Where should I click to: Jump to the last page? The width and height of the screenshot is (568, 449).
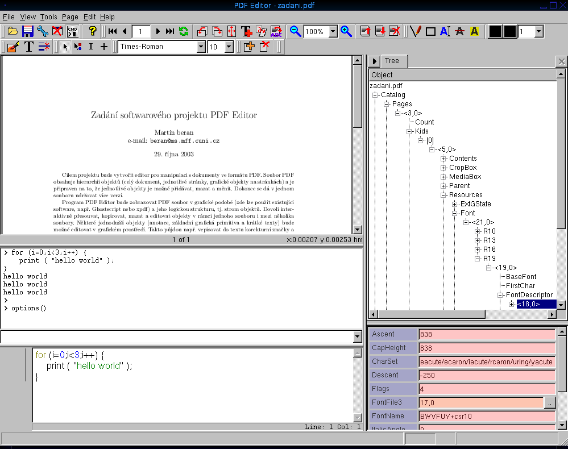170,31
